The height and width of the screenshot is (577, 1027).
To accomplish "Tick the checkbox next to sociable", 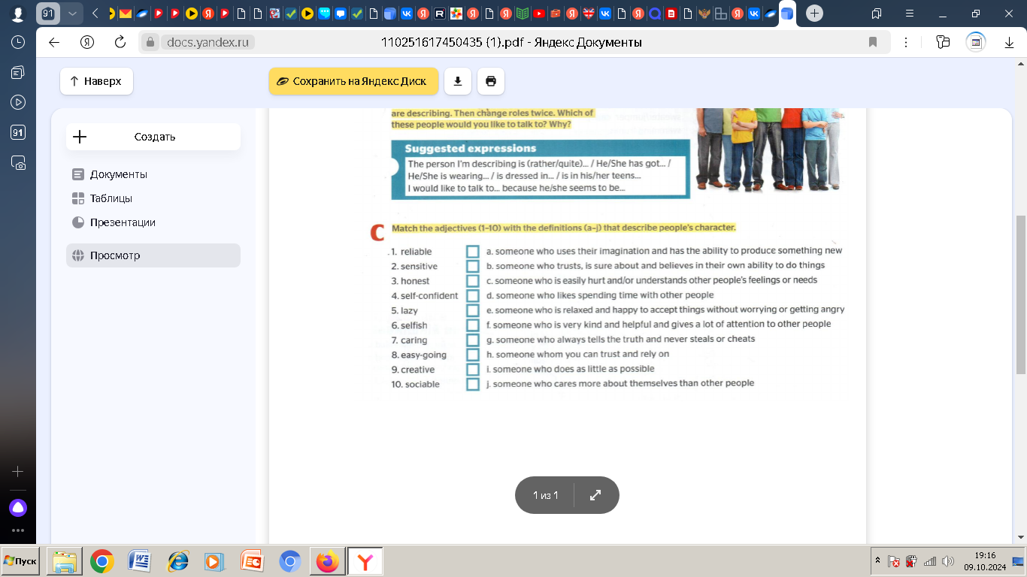I will [473, 384].
